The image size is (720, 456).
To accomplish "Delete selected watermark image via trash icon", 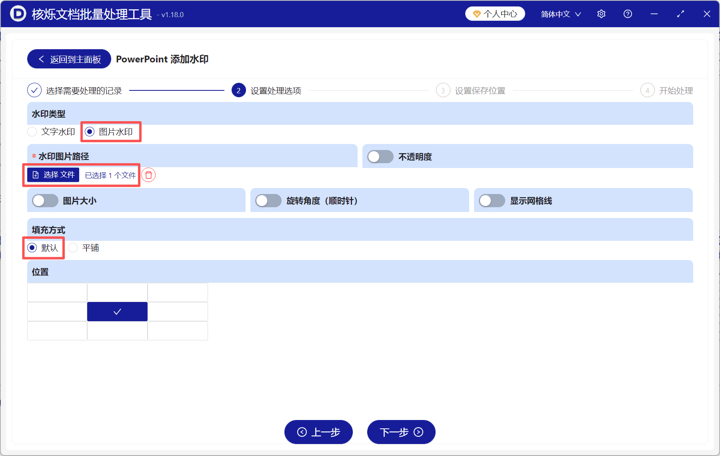I will (x=148, y=175).
